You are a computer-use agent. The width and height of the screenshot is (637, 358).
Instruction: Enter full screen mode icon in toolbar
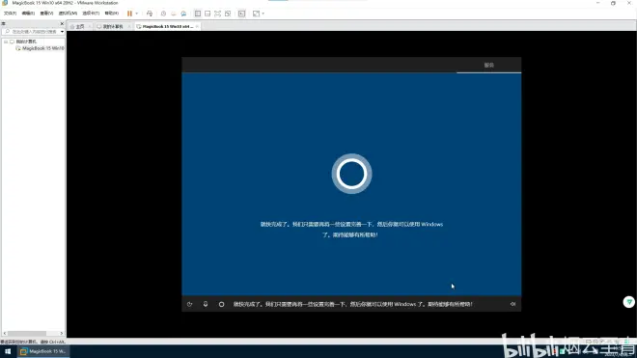[218, 14]
